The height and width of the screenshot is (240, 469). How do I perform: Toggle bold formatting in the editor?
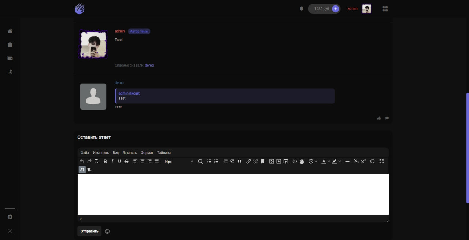pos(105,162)
